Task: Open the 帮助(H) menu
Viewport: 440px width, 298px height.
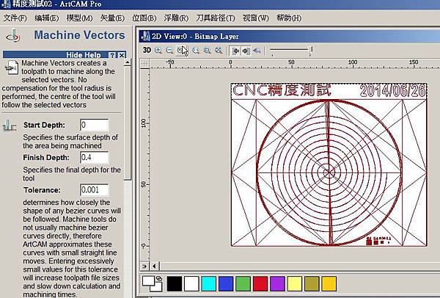Action: tap(289, 18)
